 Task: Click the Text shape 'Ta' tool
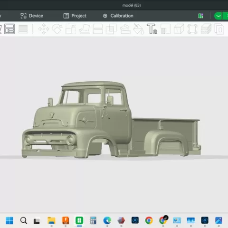tap(152, 29)
